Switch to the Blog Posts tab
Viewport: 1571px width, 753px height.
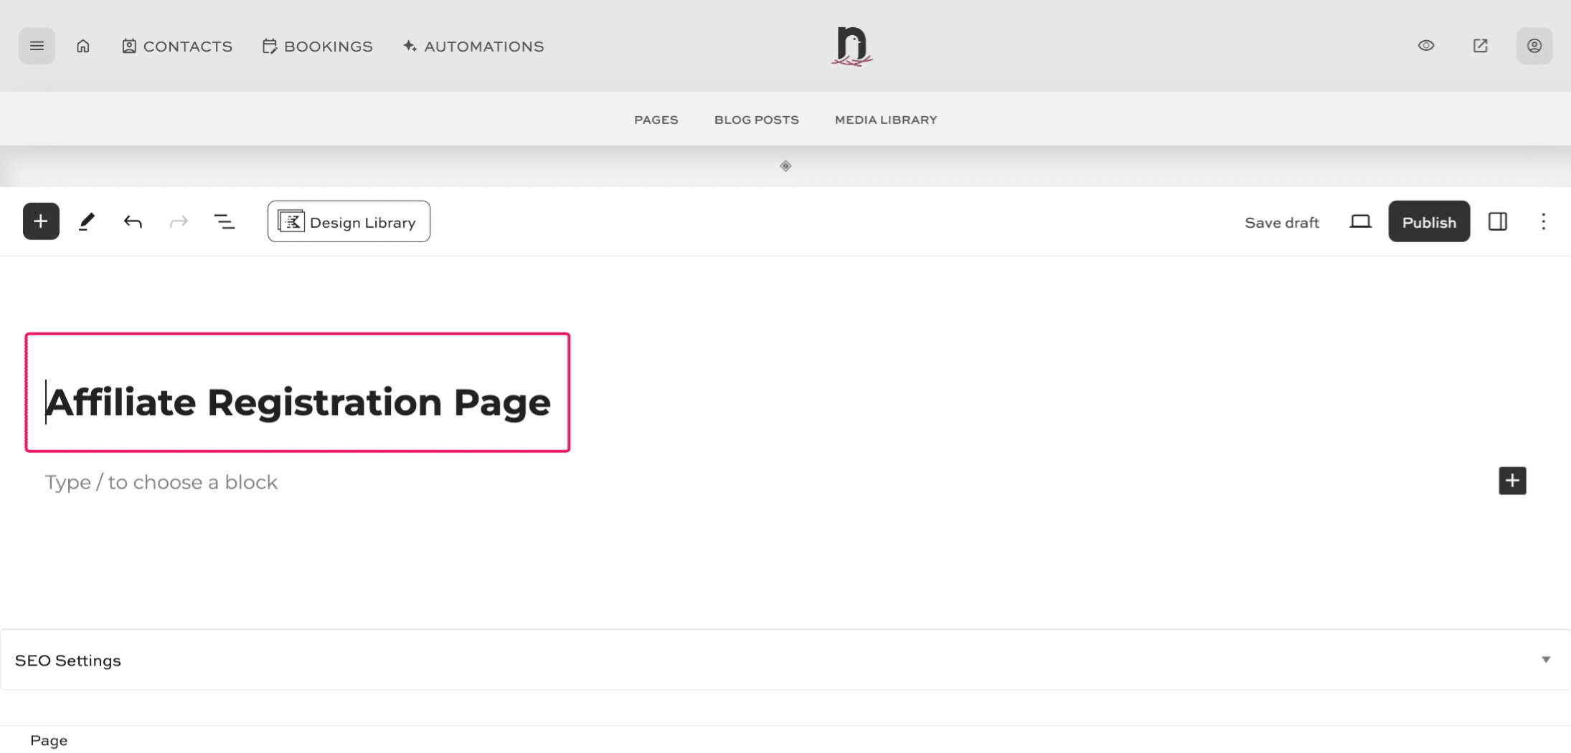tap(756, 120)
